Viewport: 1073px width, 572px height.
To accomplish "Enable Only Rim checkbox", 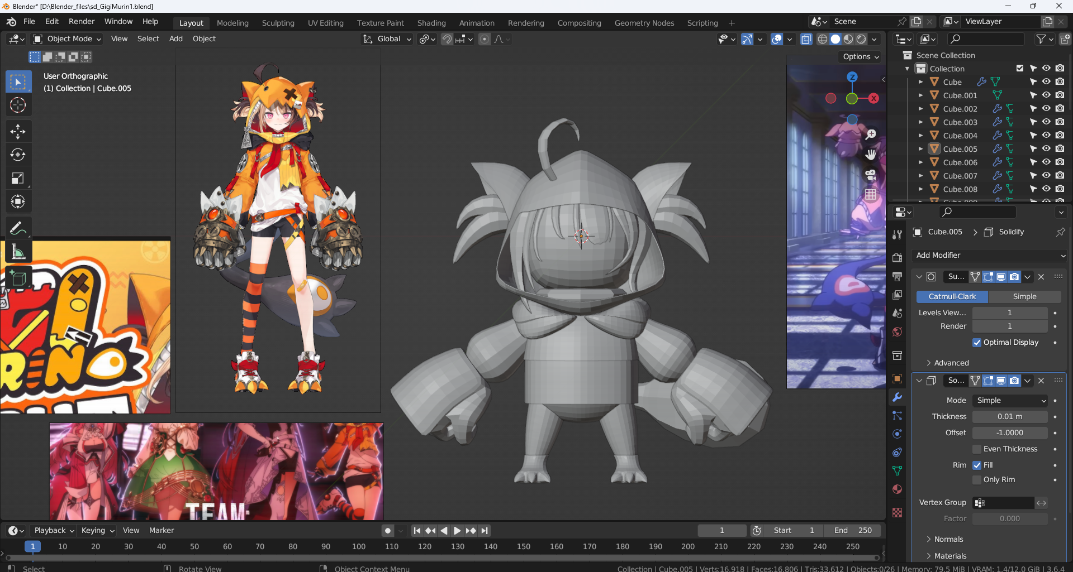I will (977, 480).
